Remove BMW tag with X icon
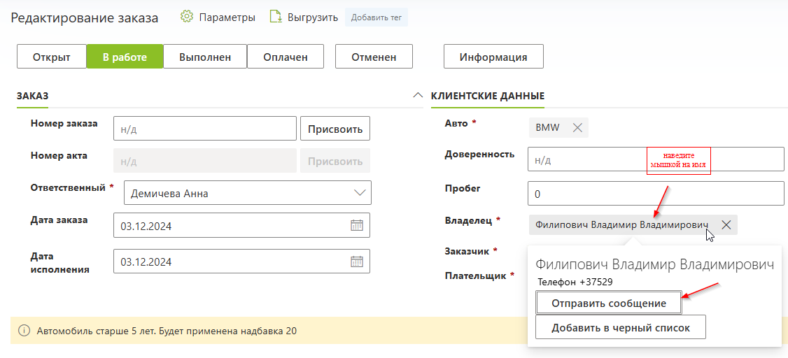This screenshot has height=358, width=788. [x=577, y=127]
